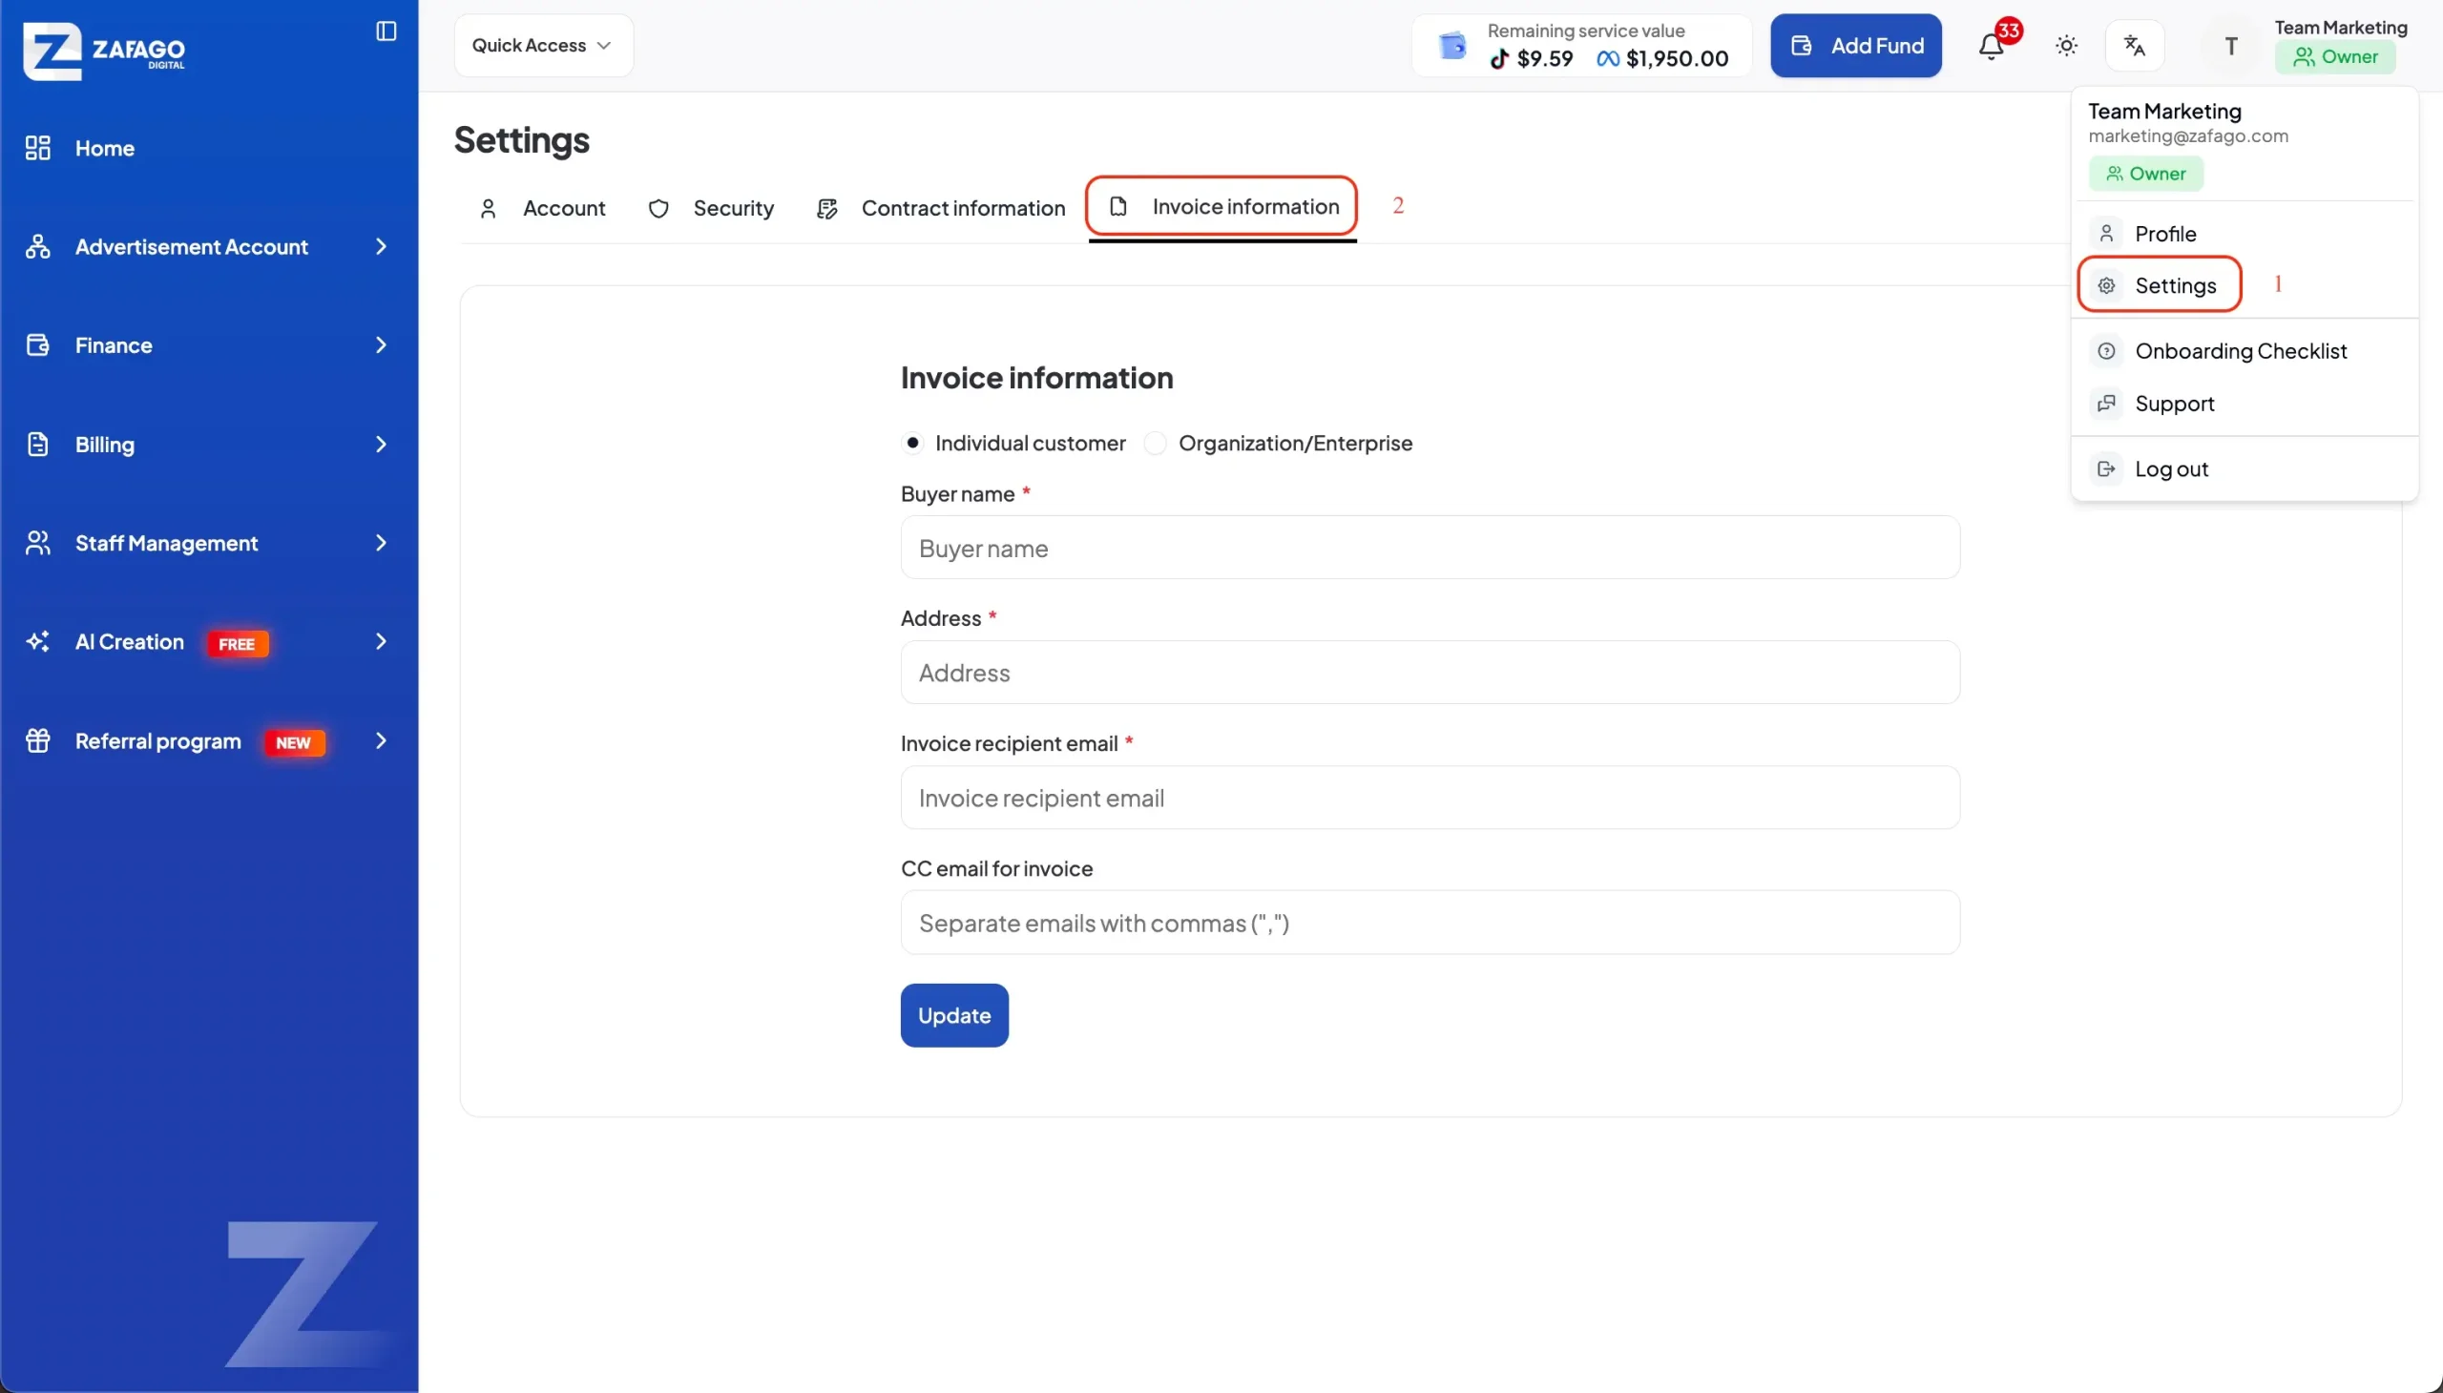This screenshot has height=1393, width=2443.
Task: Click the Team Marketing Owner account label
Action: tap(2340, 44)
